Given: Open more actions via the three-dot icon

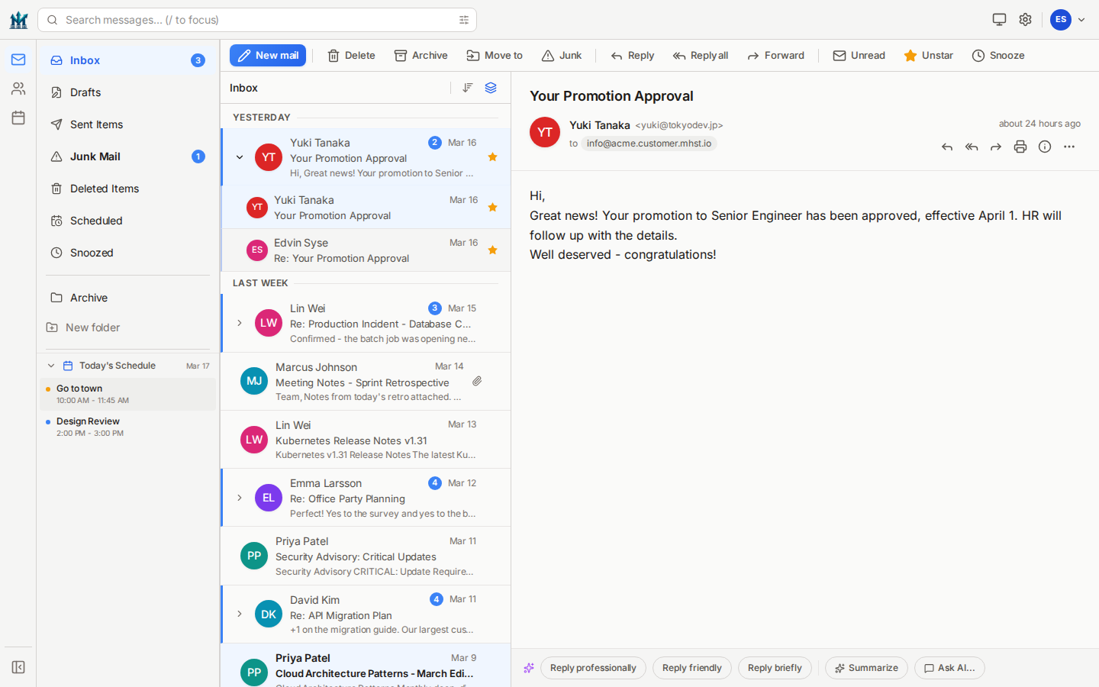Looking at the screenshot, I should coord(1068,147).
